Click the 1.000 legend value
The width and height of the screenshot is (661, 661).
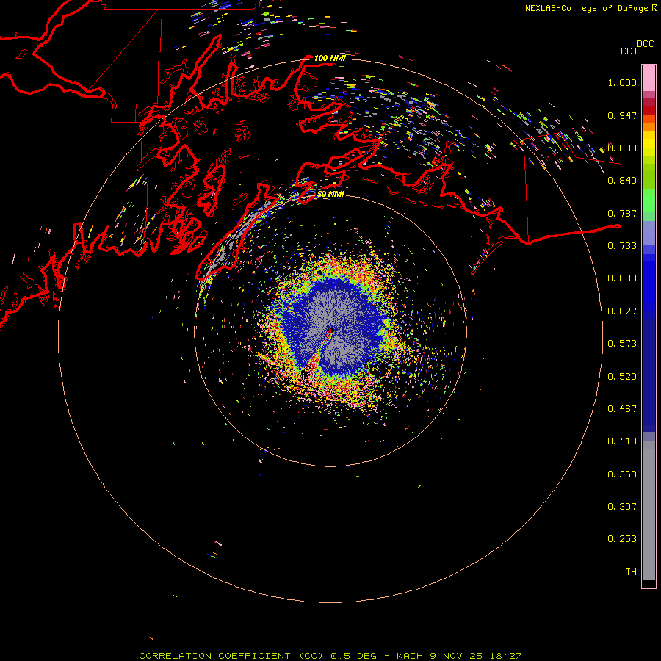(622, 82)
